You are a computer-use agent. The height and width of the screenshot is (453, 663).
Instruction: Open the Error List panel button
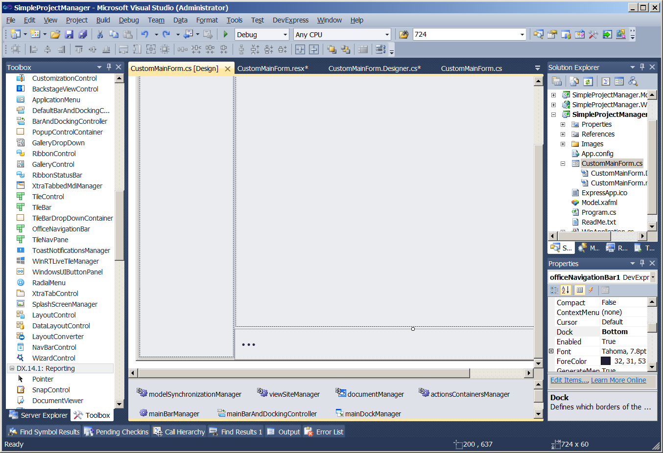(x=324, y=431)
